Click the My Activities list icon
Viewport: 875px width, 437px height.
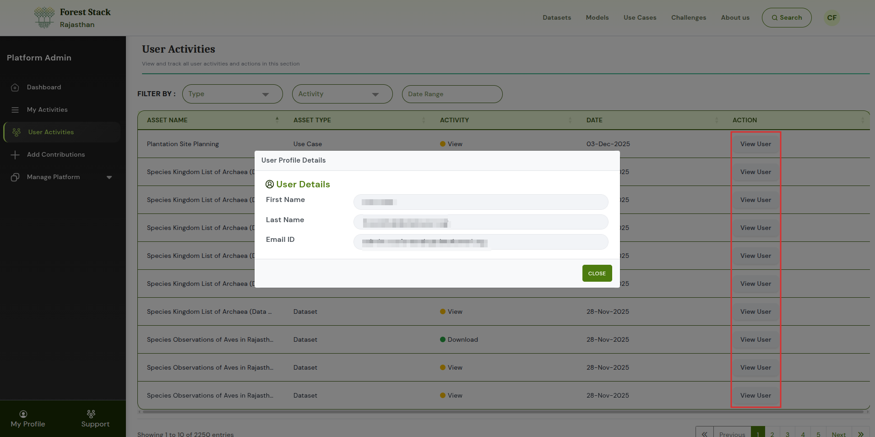point(15,110)
